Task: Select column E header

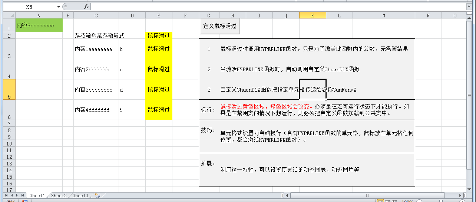Action: point(159,15)
